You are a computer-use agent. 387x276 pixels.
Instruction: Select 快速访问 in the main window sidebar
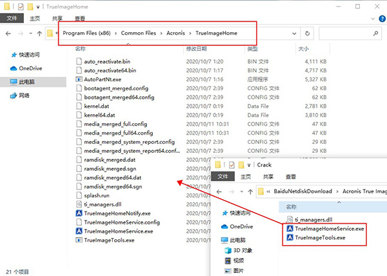30,55
